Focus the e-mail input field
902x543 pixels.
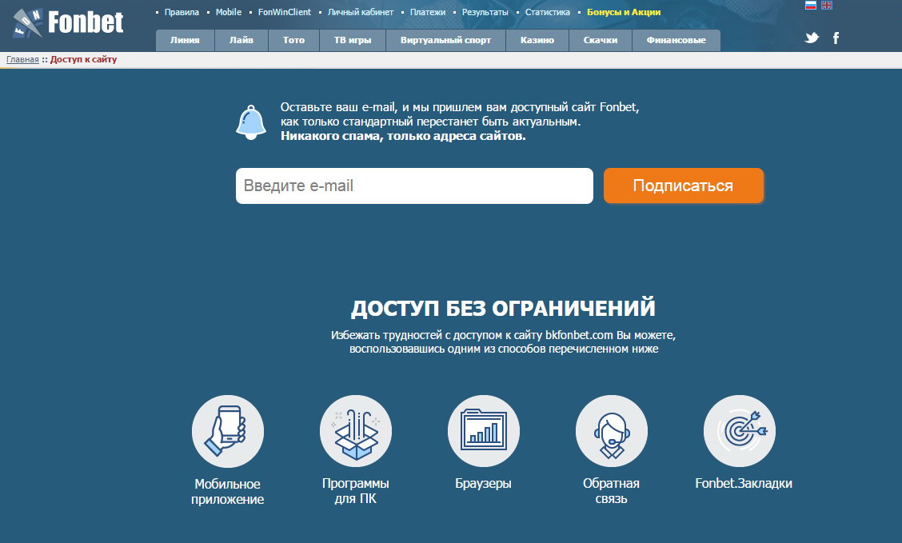tap(414, 186)
